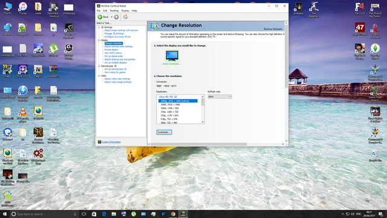Open Adjust desktop size and position
The image size is (387, 218).
pyautogui.click(x=120, y=59)
